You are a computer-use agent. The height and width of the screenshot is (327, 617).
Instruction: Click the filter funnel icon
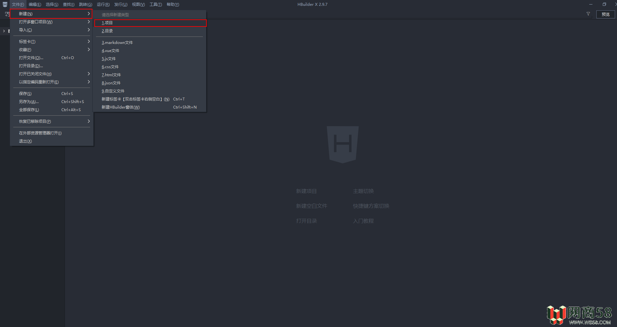pos(588,14)
